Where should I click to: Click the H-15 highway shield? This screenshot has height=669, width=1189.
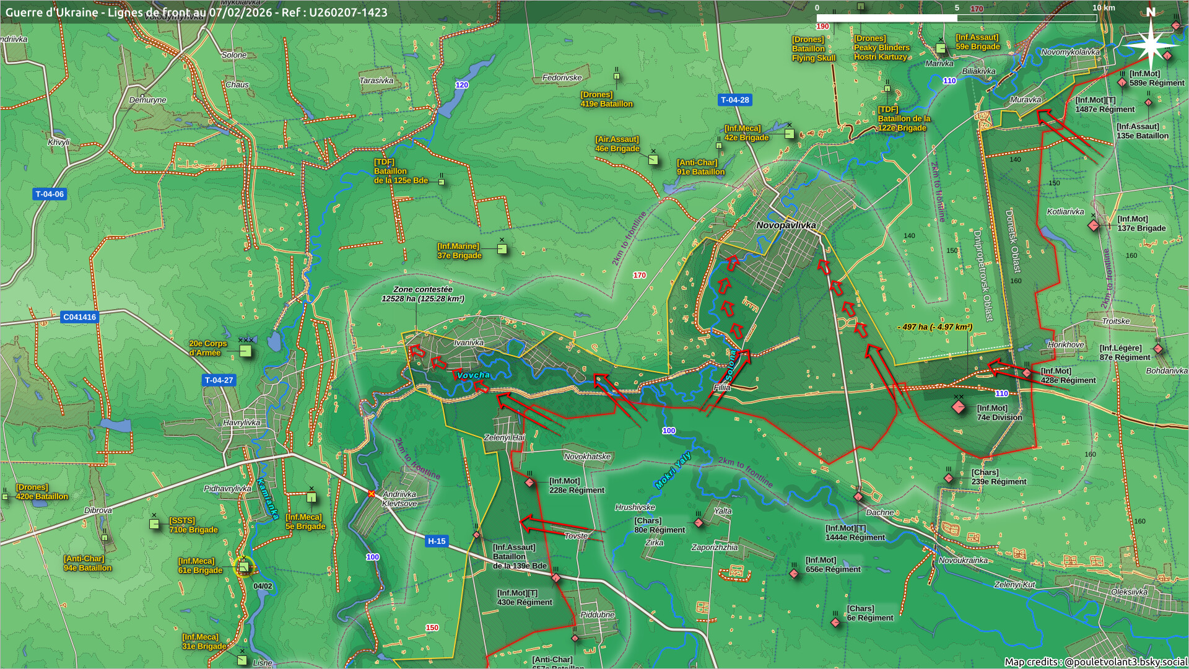point(437,541)
